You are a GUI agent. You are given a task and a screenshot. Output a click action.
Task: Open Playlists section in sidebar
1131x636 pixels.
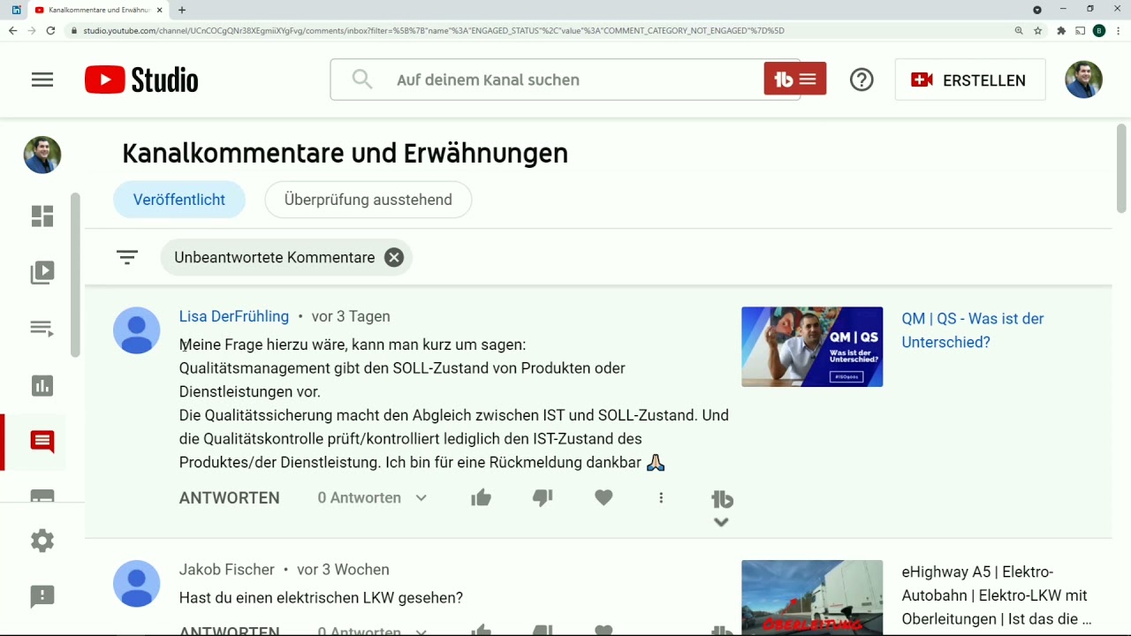tap(42, 329)
